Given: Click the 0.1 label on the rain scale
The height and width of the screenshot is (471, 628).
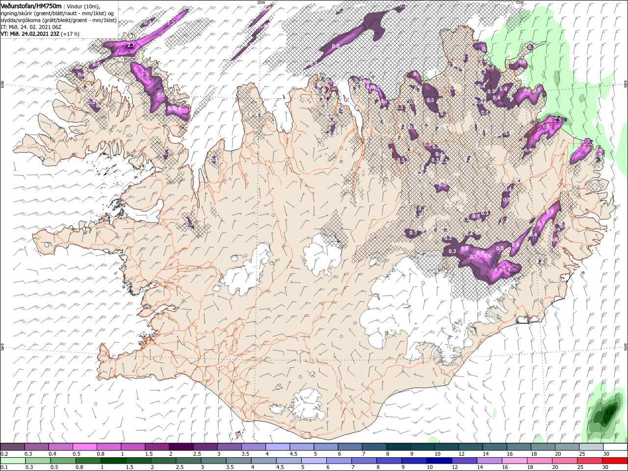Looking at the screenshot, I should point(4,467).
